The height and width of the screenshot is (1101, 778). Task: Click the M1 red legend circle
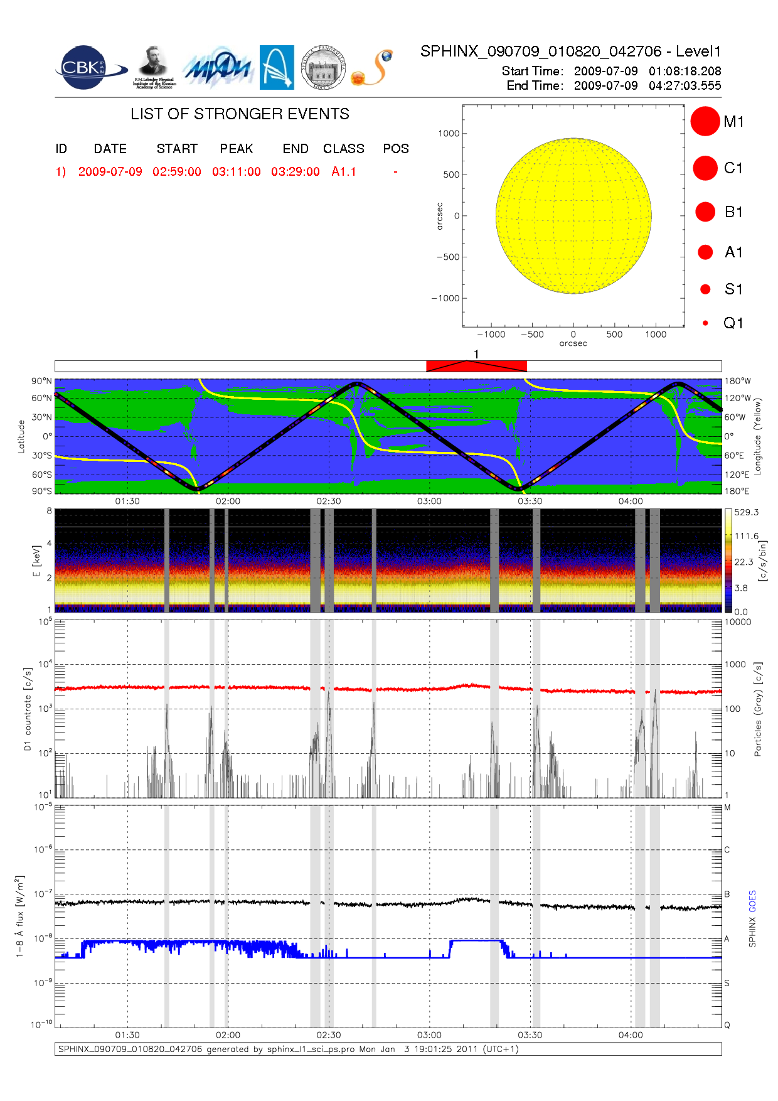pyautogui.click(x=705, y=121)
